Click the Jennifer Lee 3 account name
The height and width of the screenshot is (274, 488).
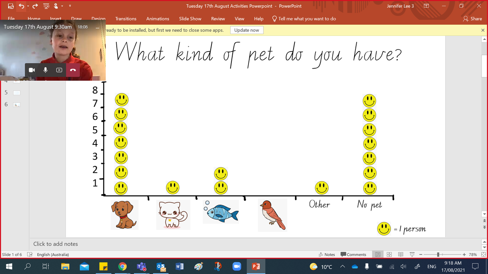click(x=400, y=6)
